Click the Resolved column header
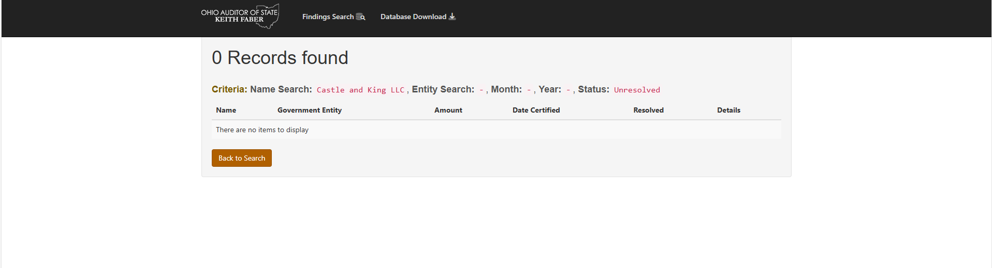The height and width of the screenshot is (268, 992). [649, 110]
